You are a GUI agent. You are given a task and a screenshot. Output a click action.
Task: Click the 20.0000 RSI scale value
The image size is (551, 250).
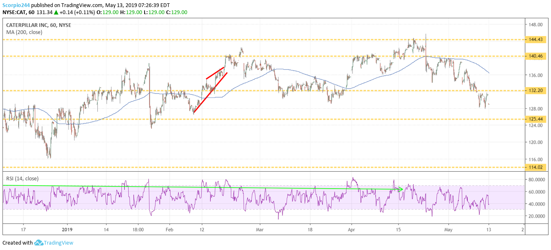pos(537,216)
